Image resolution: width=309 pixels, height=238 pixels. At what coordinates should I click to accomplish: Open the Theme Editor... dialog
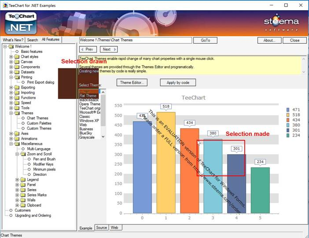132,82
